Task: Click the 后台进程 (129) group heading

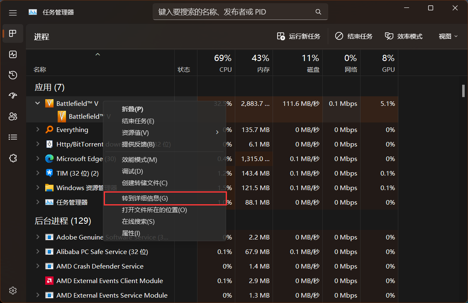Action: [x=63, y=221]
